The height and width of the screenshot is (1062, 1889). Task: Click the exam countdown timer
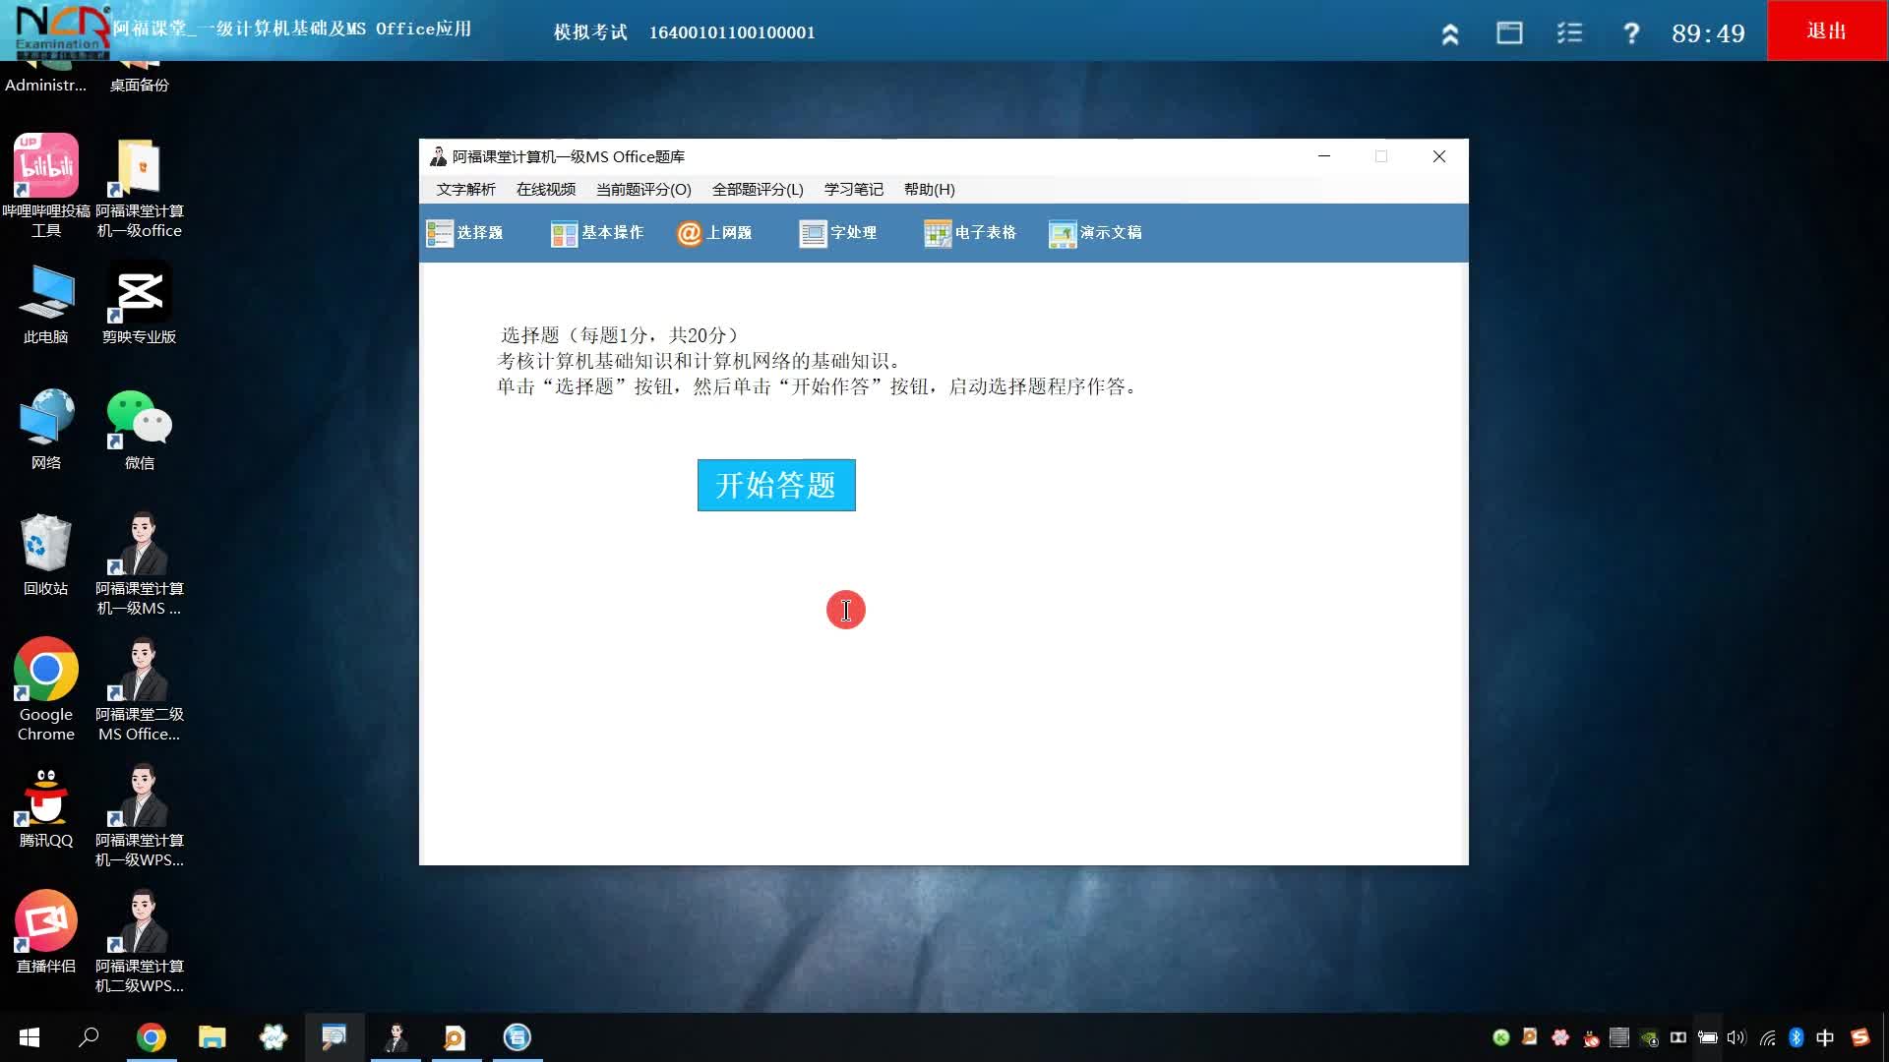[x=1708, y=33]
